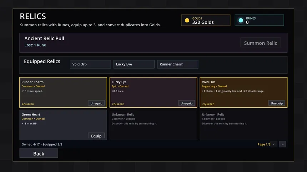
Task: Click the middle Unknown Relic locked card
Action: [x=153, y=125]
